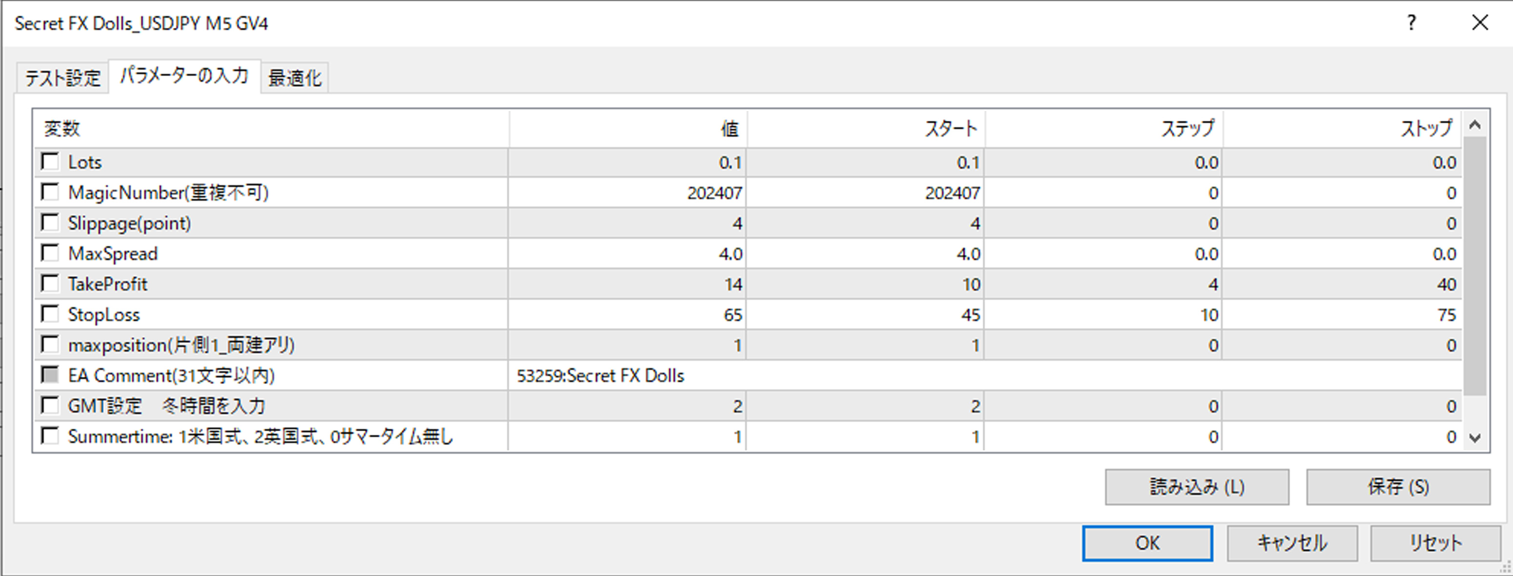Open the 最適化 tab
Image resolution: width=1513 pixels, height=576 pixels.
(295, 78)
